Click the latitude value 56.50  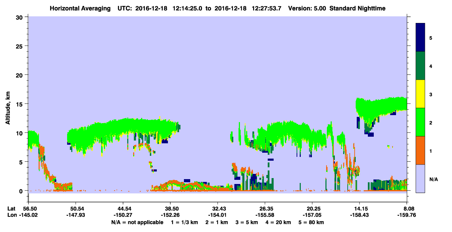(x=29, y=208)
